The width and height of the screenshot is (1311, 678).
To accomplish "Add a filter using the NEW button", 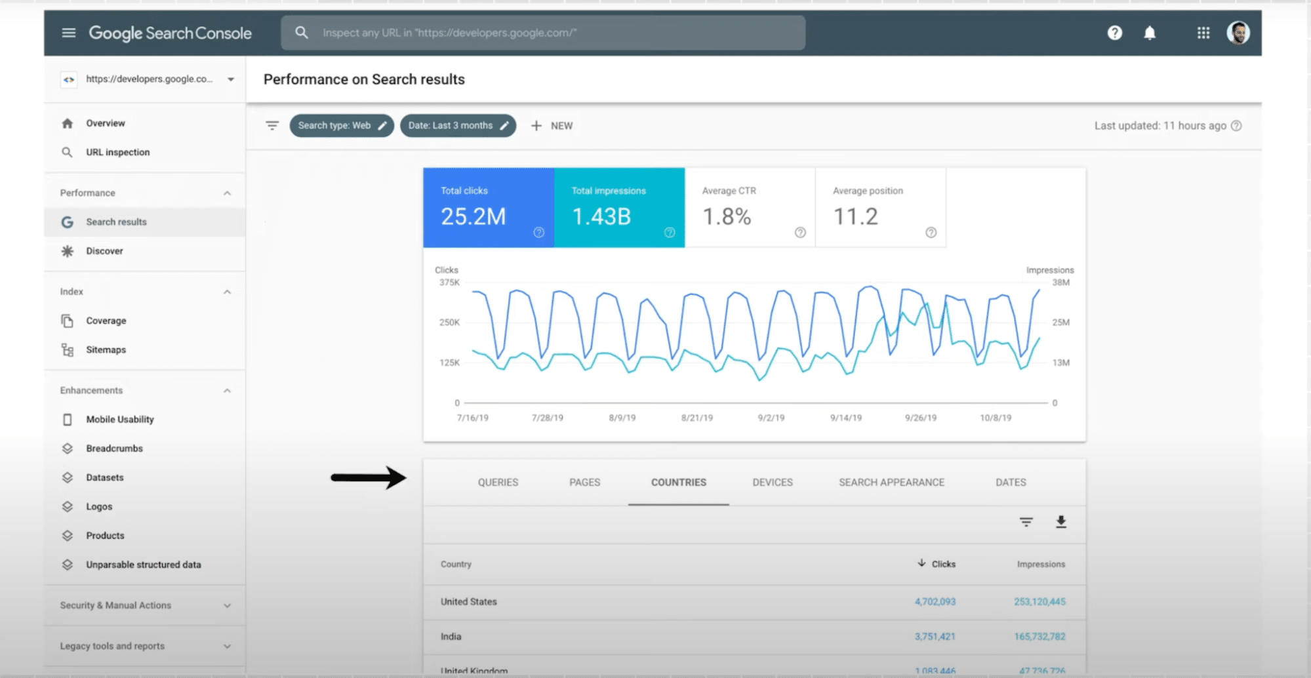I will pos(553,125).
